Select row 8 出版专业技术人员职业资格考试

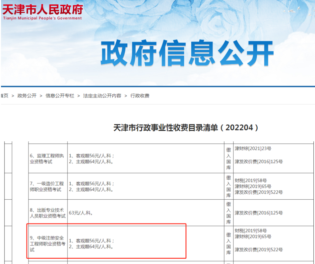pyautogui.click(x=47, y=213)
